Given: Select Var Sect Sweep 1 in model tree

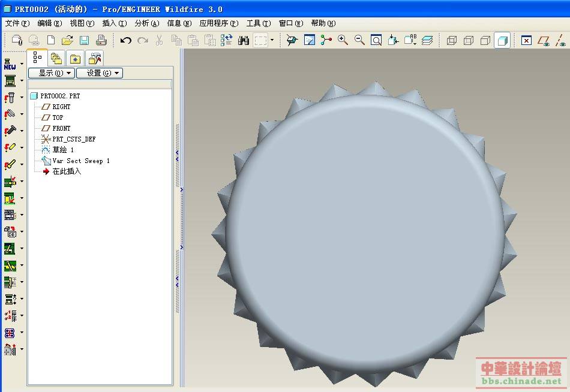Looking at the screenshot, I should pyautogui.click(x=80, y=161).
